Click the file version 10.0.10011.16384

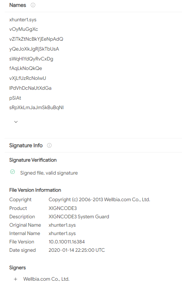67,242
